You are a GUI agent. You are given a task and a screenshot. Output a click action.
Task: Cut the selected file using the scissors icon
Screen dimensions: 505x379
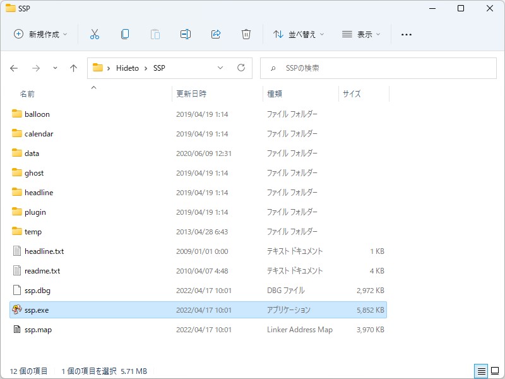(95, 34)
